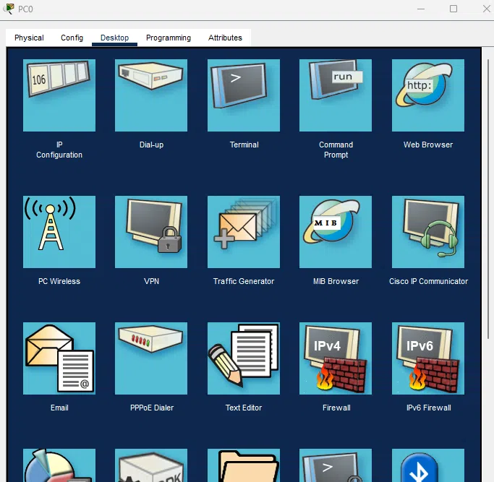Click the "Cisco IP Communicator" label
This screenshot has height=482, width=494.
tap(428, 281)
